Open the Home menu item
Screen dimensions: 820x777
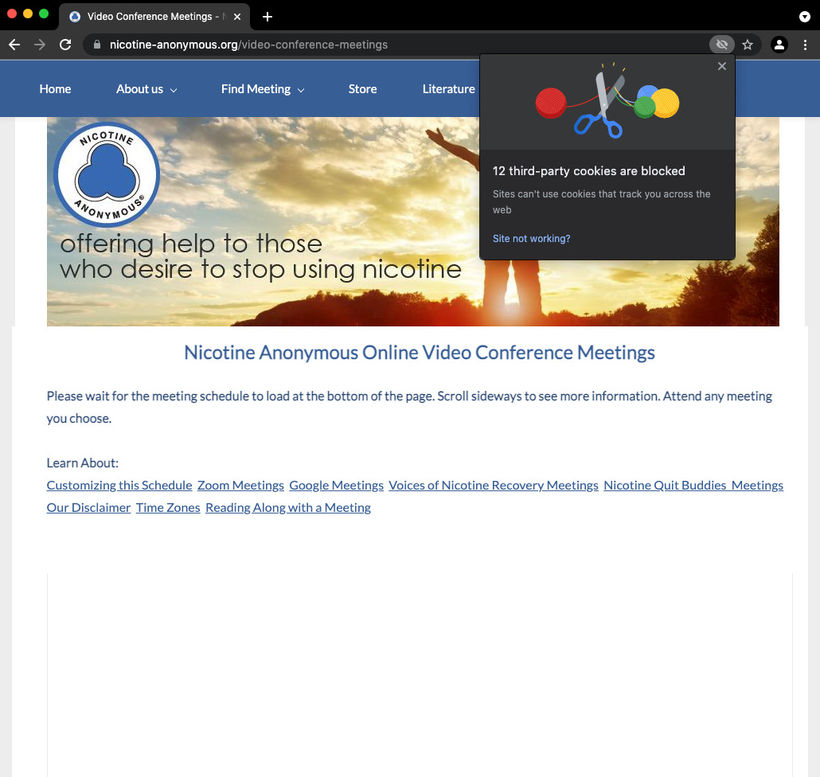click(x=55, y=89)
